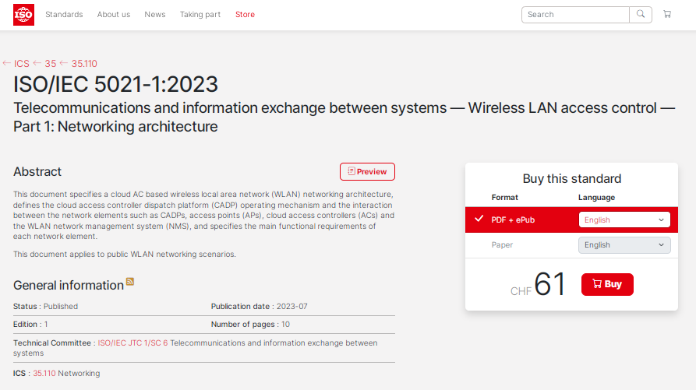Navigate to breadcrumb level 35
Image resolution: width=696 pixels, height=390 pixels.
click(50, 64)
